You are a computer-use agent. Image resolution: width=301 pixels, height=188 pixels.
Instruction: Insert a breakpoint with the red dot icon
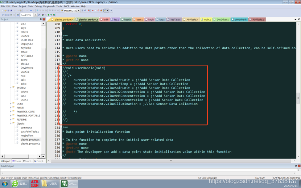pos(93,10)
